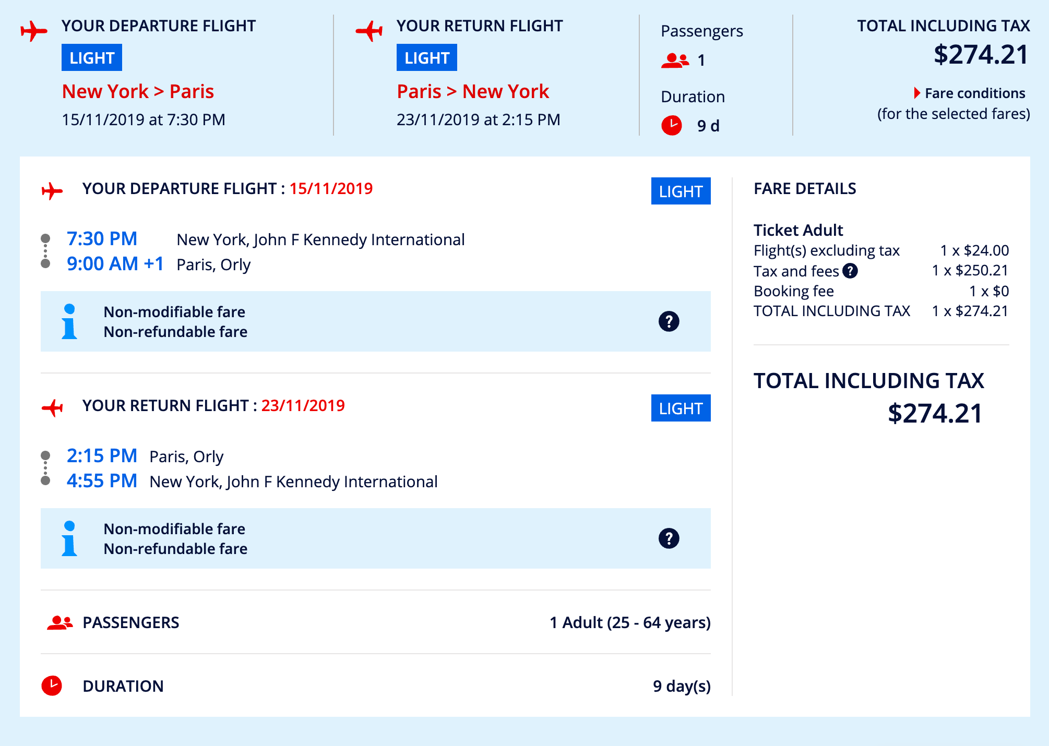This screenshot has height=746, width=1049.
Task: Expand Fare conditions link arrow
Action: click(917, 93)
